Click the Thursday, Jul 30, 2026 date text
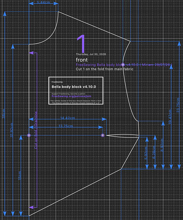The width and height of the screenshot is (183, 220). pos(91,54)
